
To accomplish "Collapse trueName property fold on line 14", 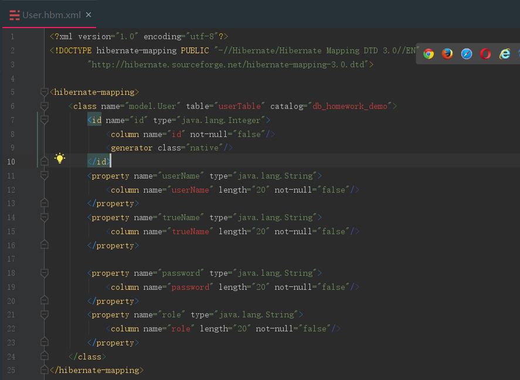I will pyautogui.click(x=44, y=217).
